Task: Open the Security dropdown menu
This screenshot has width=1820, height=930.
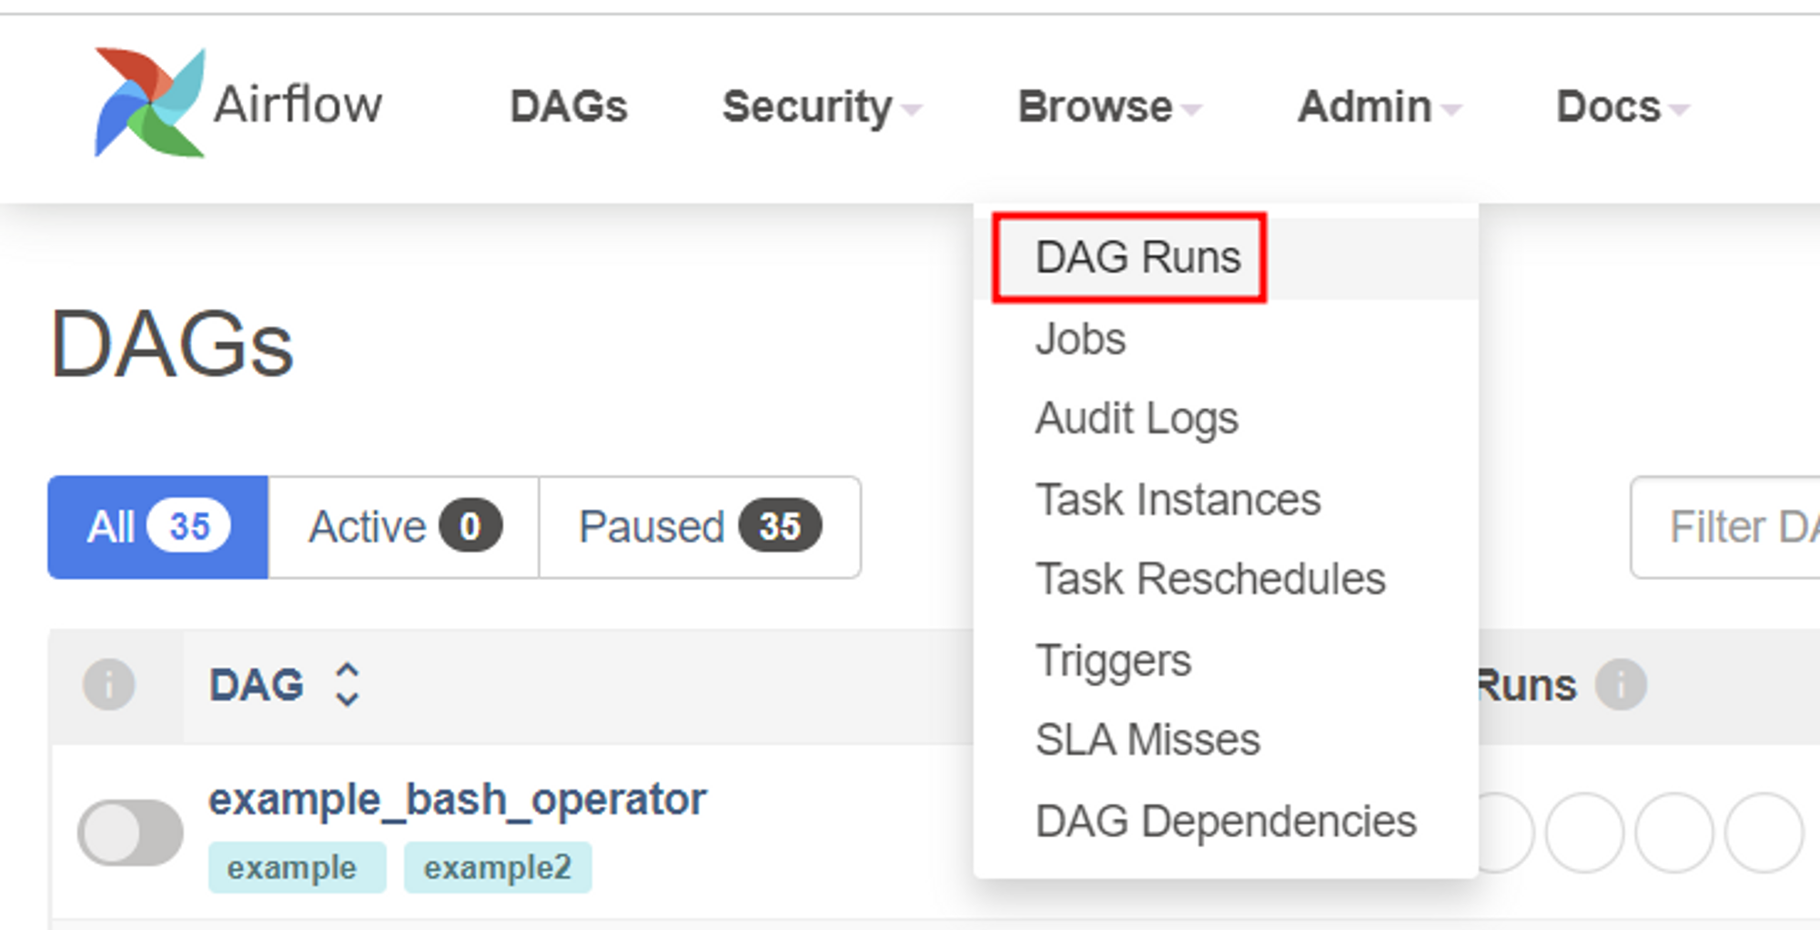Action: tap(821, 107)
